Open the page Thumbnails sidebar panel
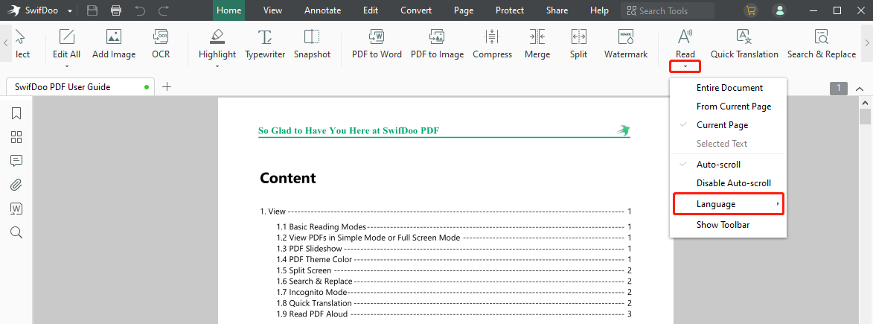873x324 pixels. click(x=16, y=137)
